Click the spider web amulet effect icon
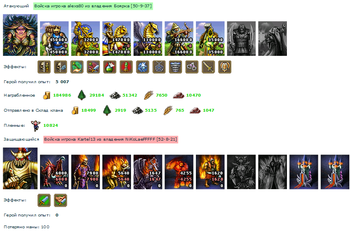This screenshot has height=234, width=351. (x=159, y=67)
